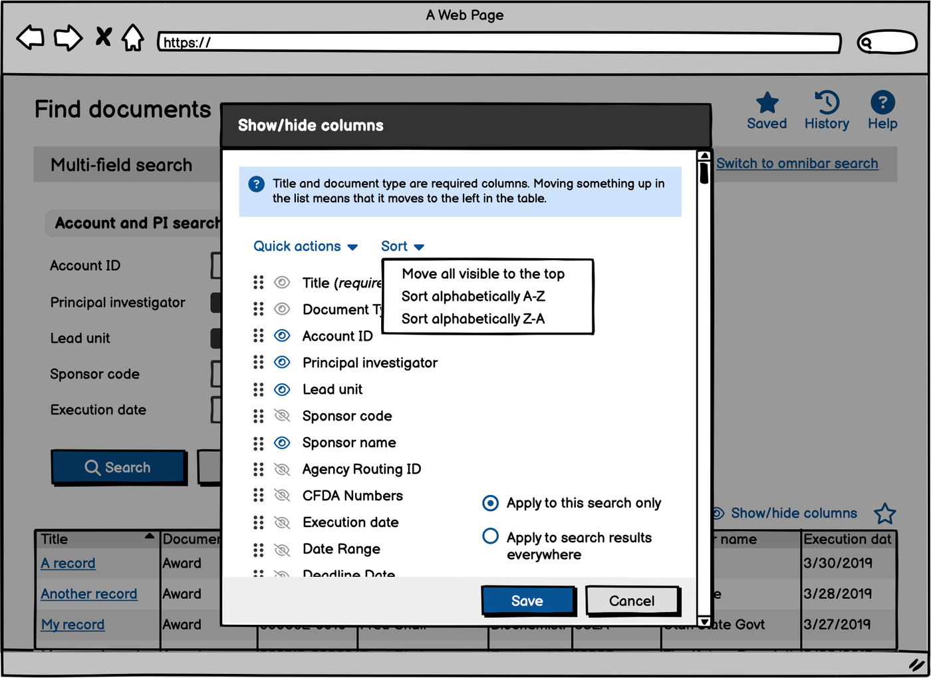Click the info question icon in the blue notice
Image resolution: width=931 pixels, height=678 pixels.
click(x=256, y=184)
